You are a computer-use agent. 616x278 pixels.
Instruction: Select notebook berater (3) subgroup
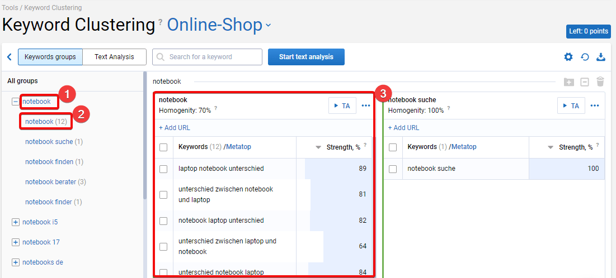pos(55,182)
